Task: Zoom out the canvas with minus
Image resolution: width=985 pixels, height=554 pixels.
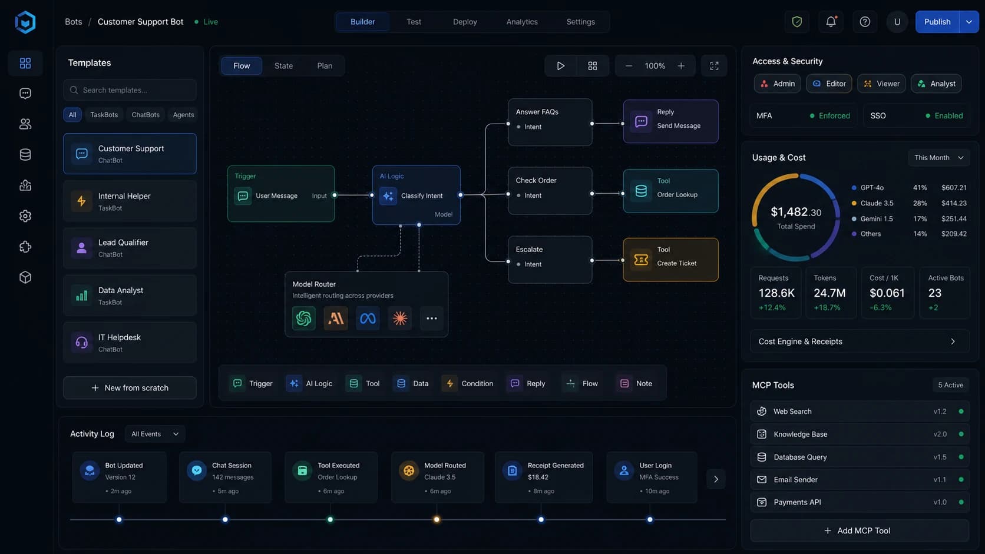Action: point(629,66)
